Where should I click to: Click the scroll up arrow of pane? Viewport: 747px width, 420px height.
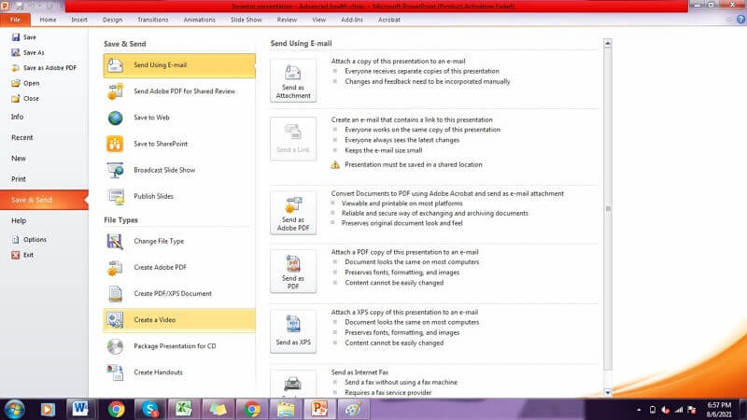point(608,43)
